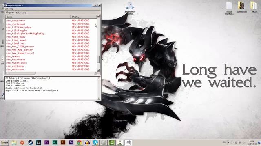Select the rex_token plugin row
The width and height of the screenshot is (261, 146).
coord(51,56)
